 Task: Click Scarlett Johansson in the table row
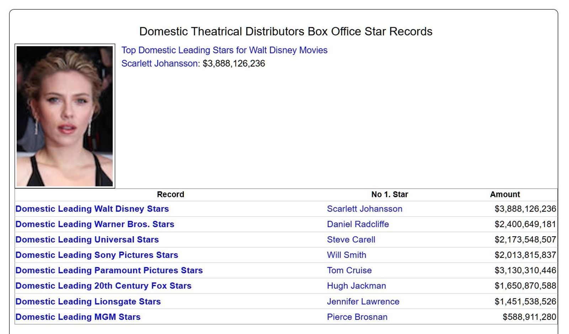coord(365,209)
